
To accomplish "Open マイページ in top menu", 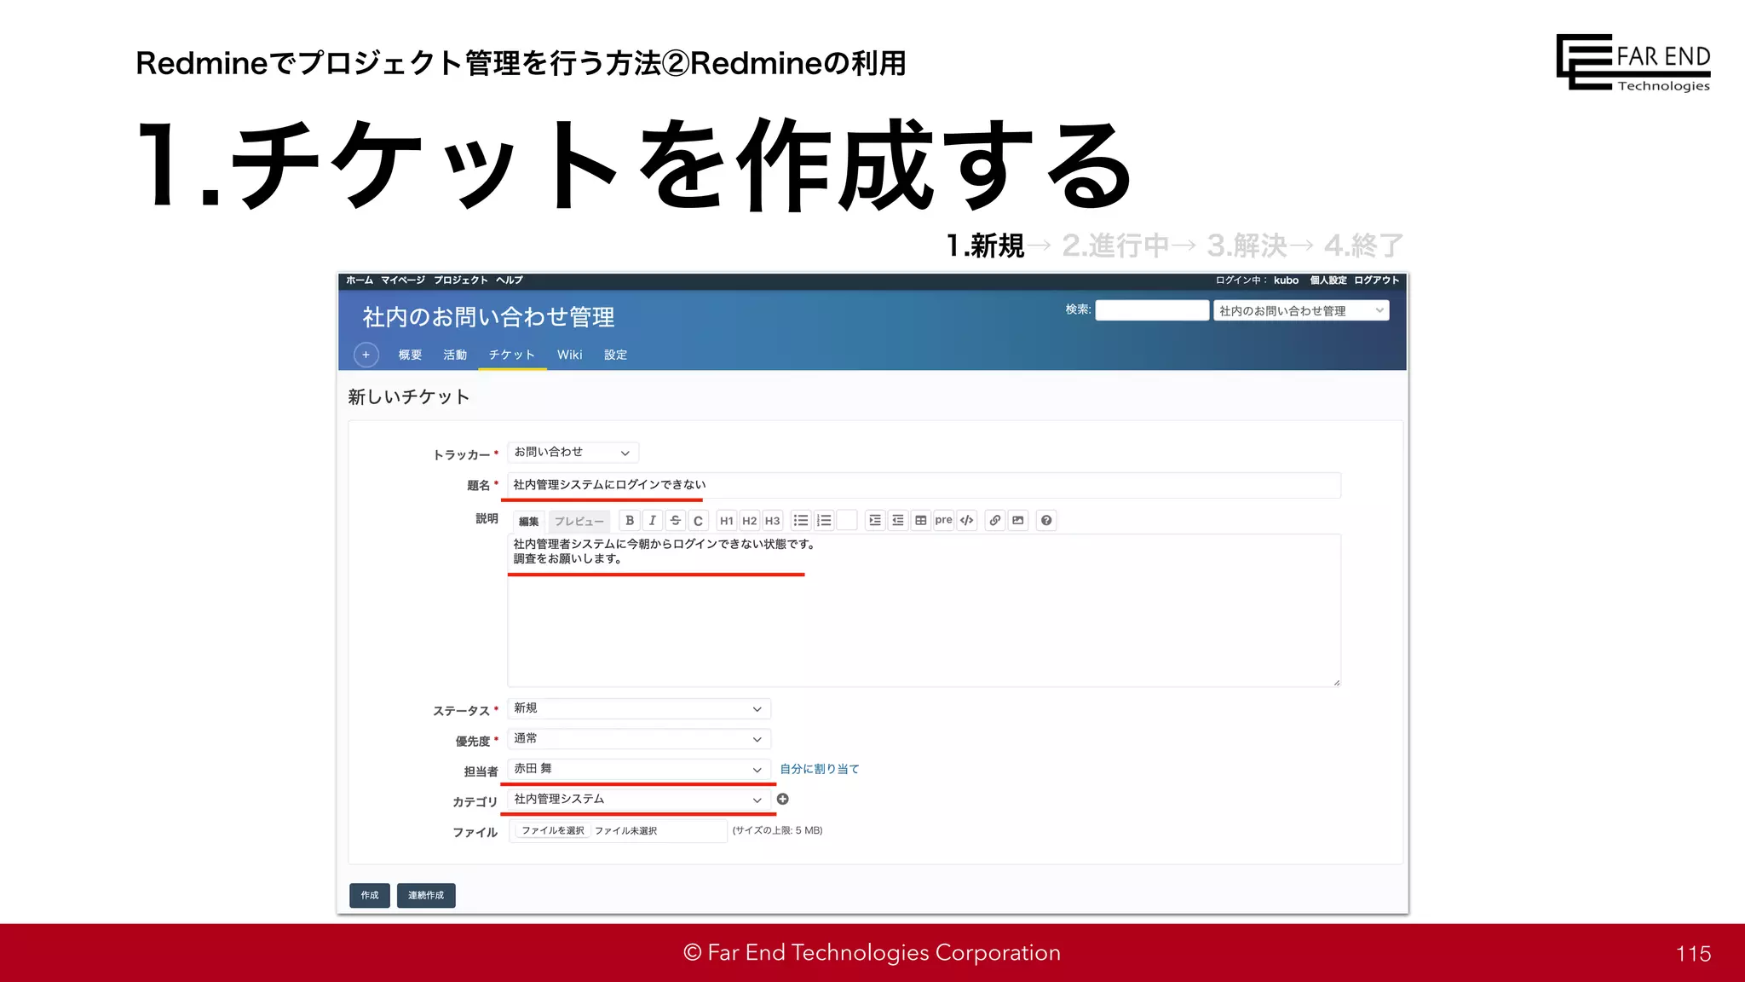I will (403, 280).
